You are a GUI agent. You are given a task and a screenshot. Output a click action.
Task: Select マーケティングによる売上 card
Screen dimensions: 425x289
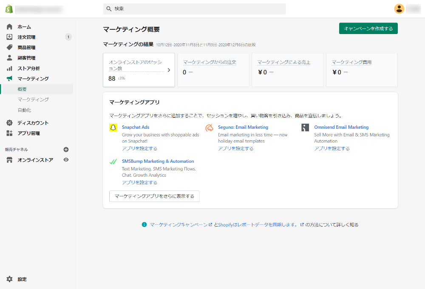tap(287, 70)
